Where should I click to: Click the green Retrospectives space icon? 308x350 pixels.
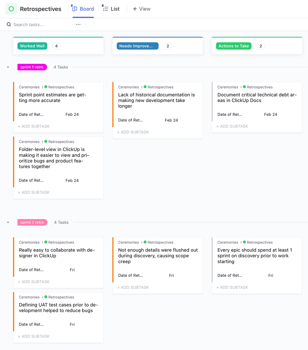point(11,9)
